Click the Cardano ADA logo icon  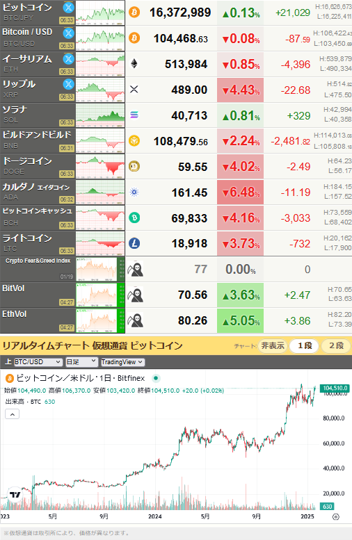point(134,193)
